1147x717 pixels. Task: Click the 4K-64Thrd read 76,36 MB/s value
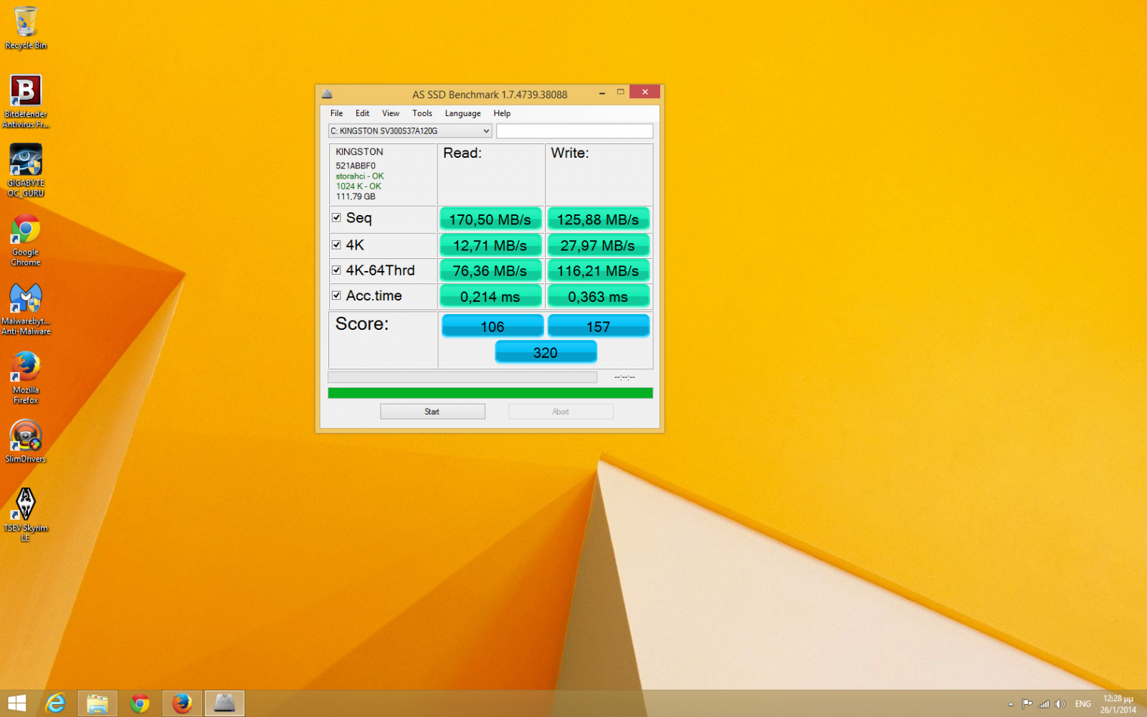click(490, 271)
